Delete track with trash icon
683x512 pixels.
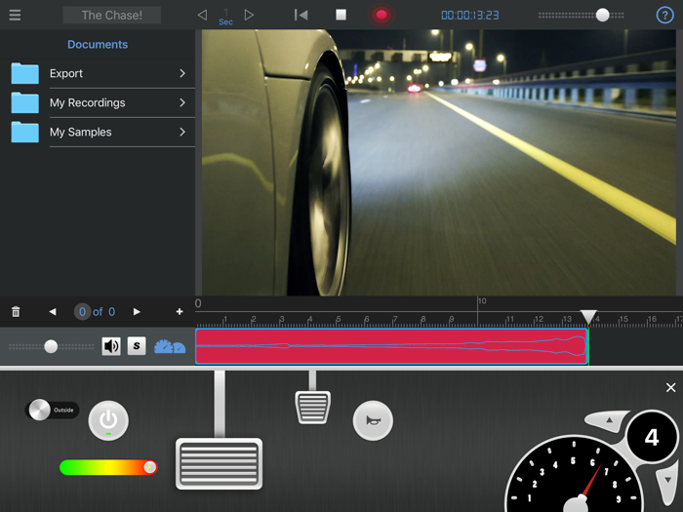point(16,312)
